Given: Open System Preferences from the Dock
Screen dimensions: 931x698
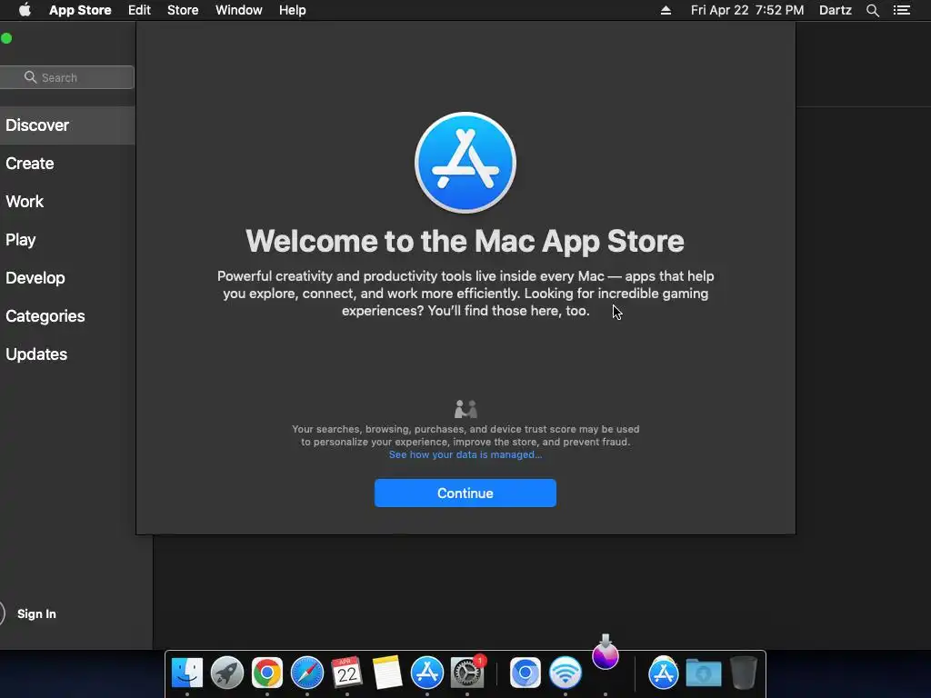Looking at the screenshot, I should pyautogui.click(x=467, y=673).
